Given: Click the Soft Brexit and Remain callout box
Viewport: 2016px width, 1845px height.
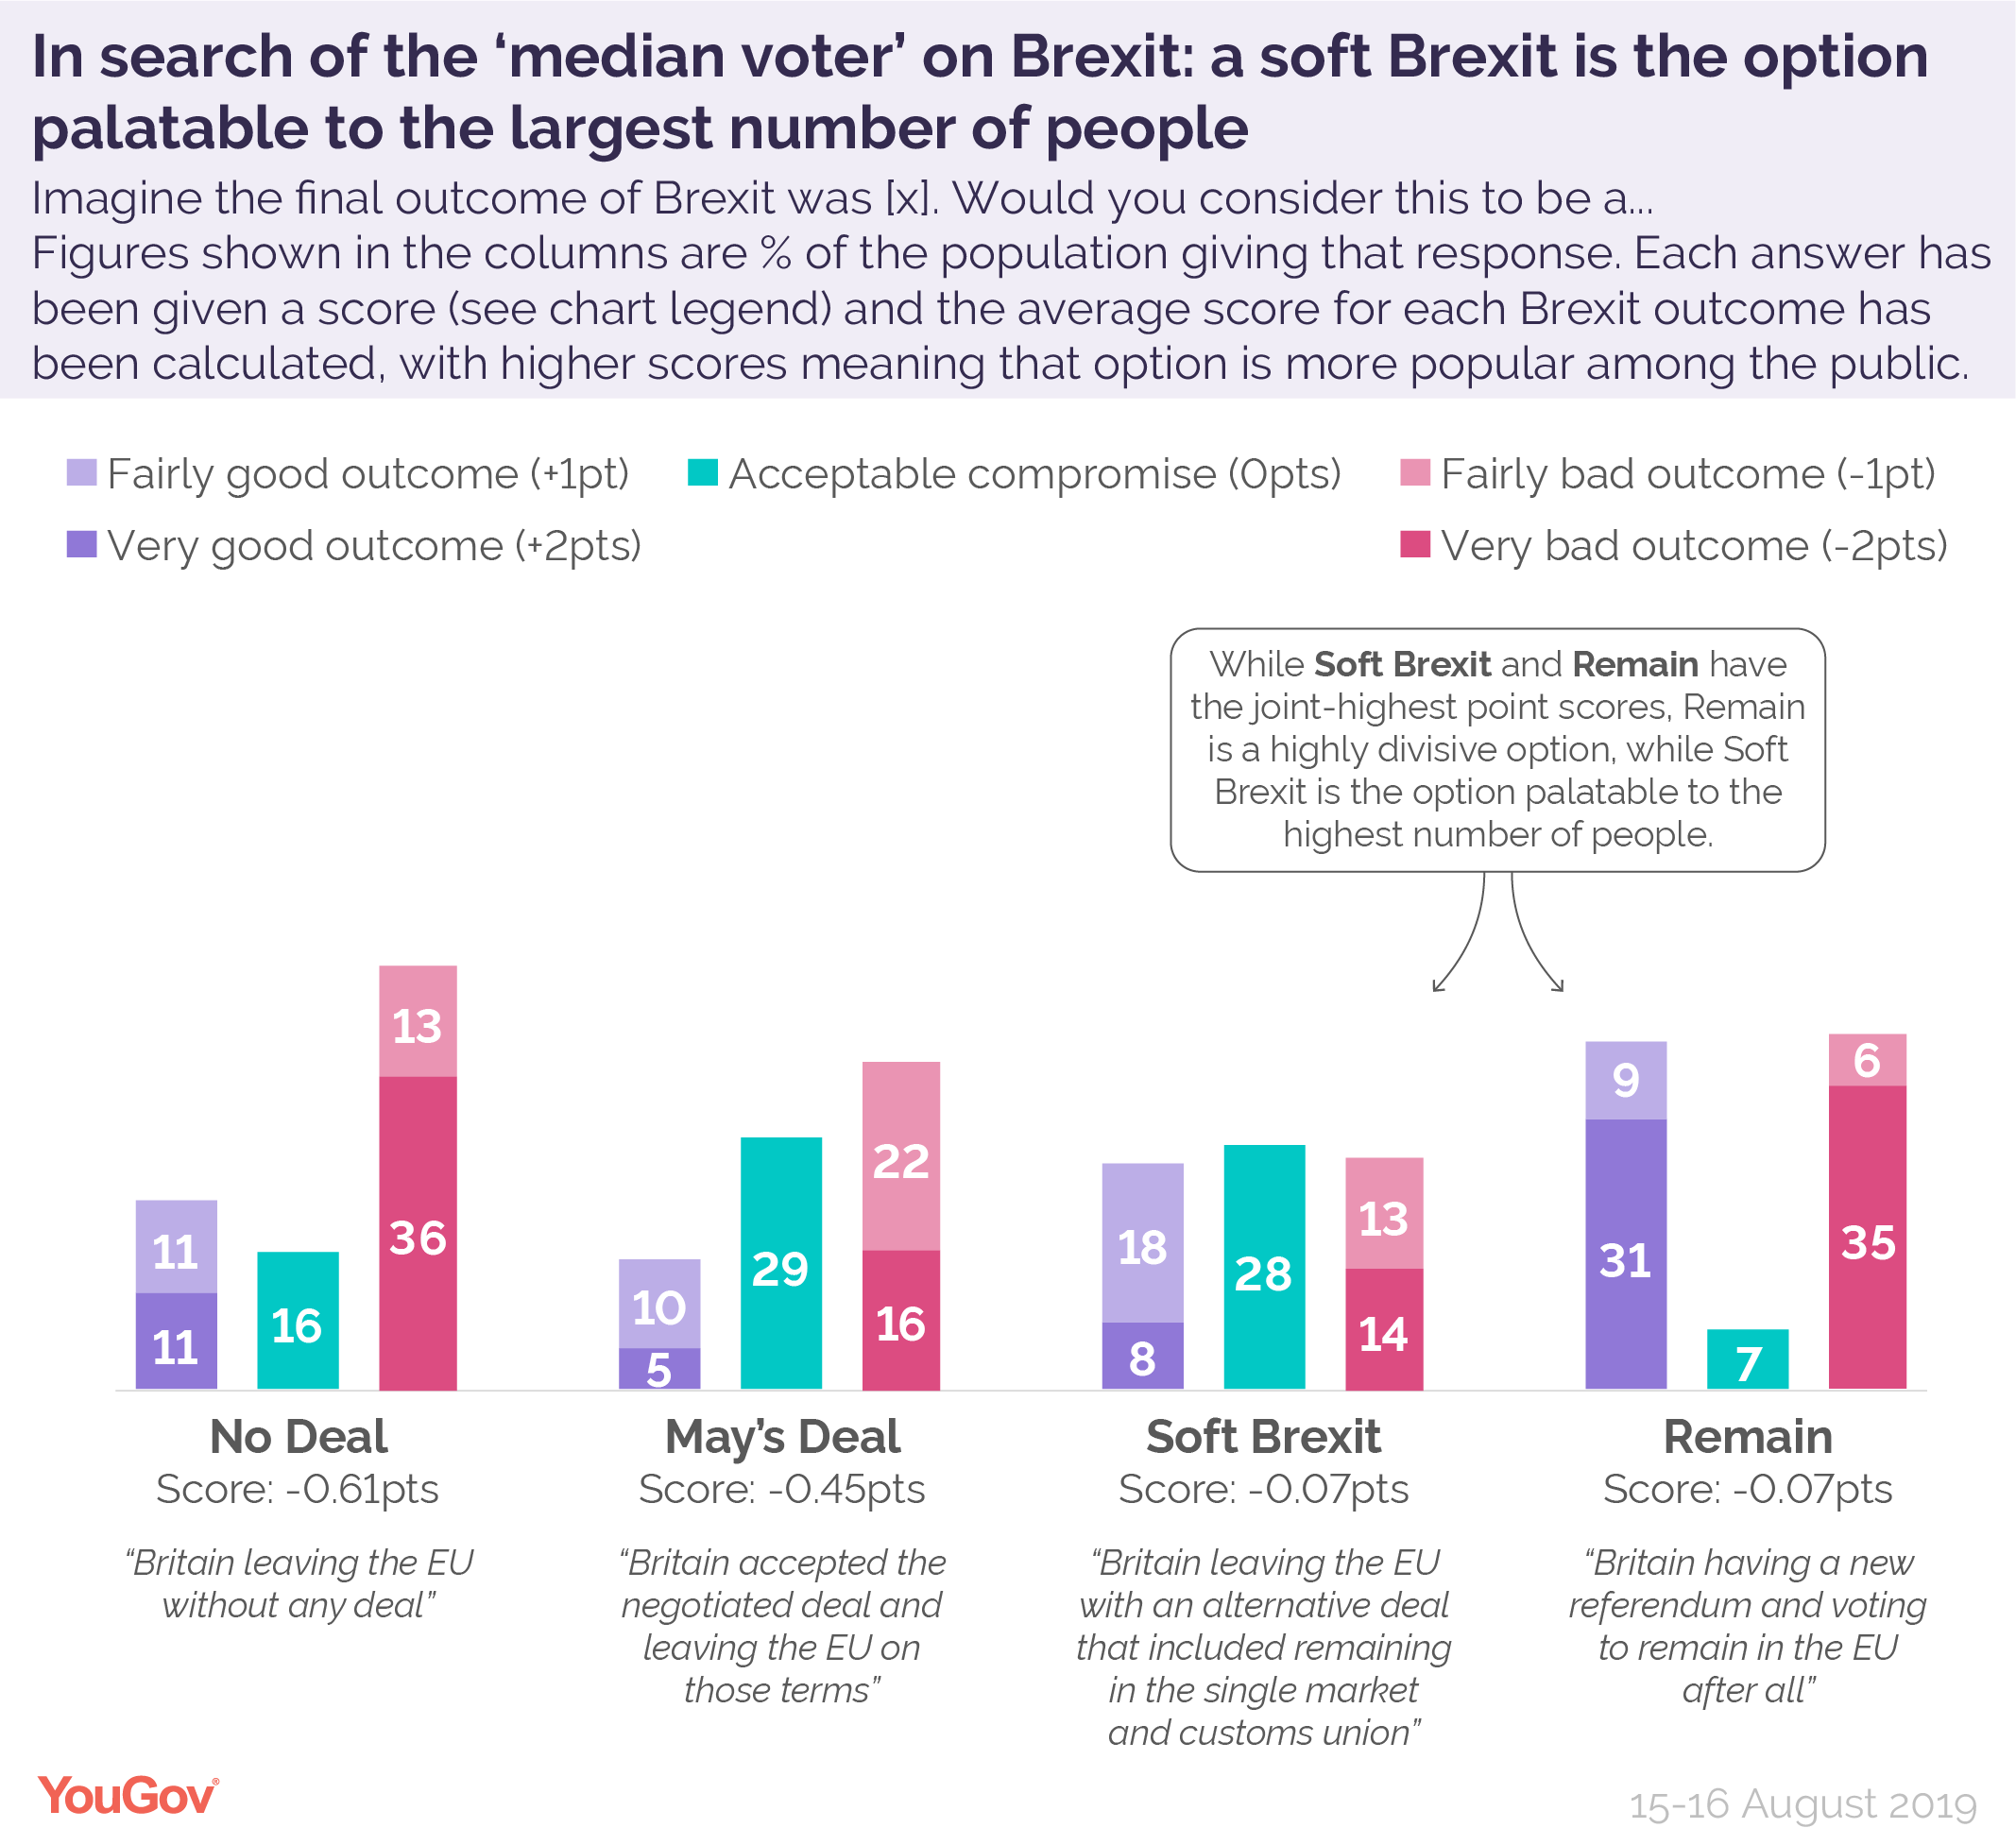Looking at the screenshot, I should 1497,749.
